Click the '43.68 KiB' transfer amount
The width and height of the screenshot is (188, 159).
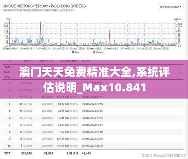63,125
